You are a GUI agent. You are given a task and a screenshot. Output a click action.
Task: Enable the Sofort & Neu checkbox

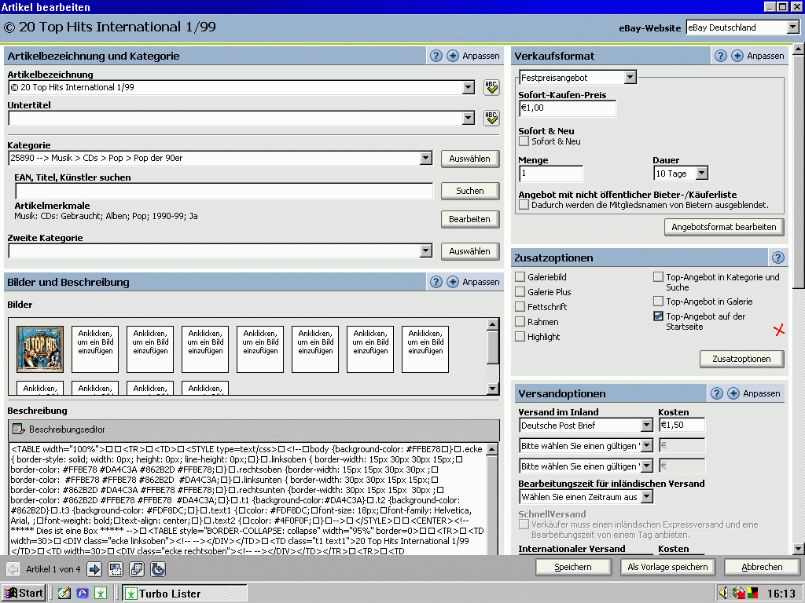[524, 141]
